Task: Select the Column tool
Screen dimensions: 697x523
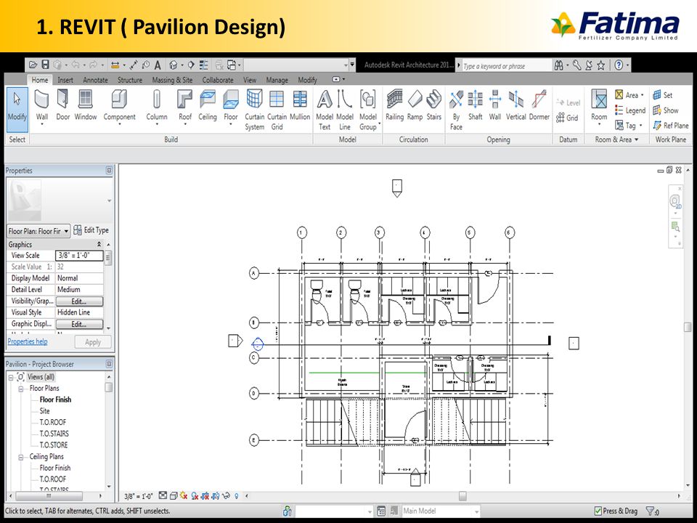Action: [157, 108]
